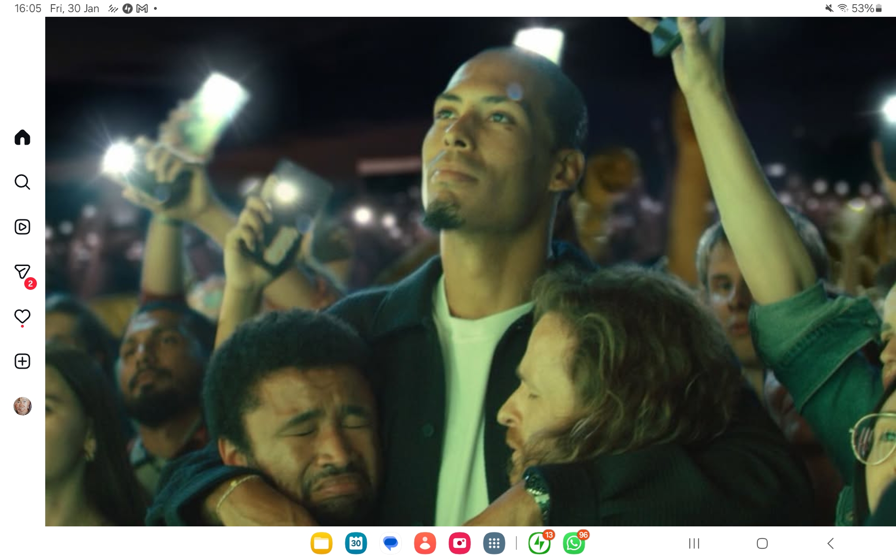Image resolution: width=896 pixels, height=560 pixels.
Task: Launch the red Camera app
Action: [x=459, y=543]
